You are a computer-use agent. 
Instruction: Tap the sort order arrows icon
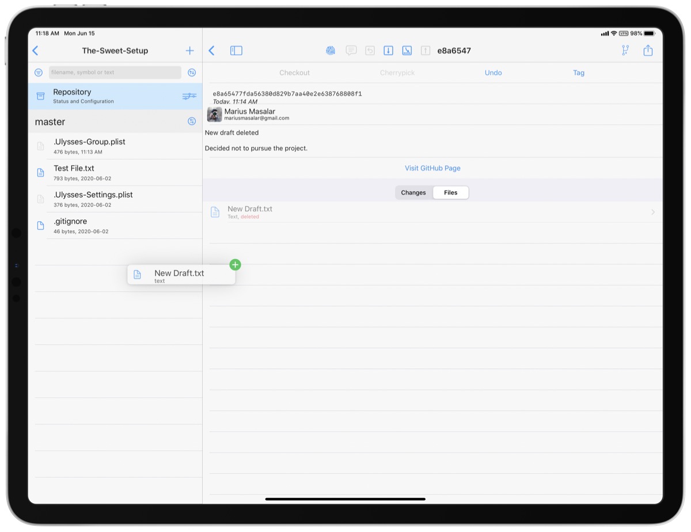coord(192,73)
